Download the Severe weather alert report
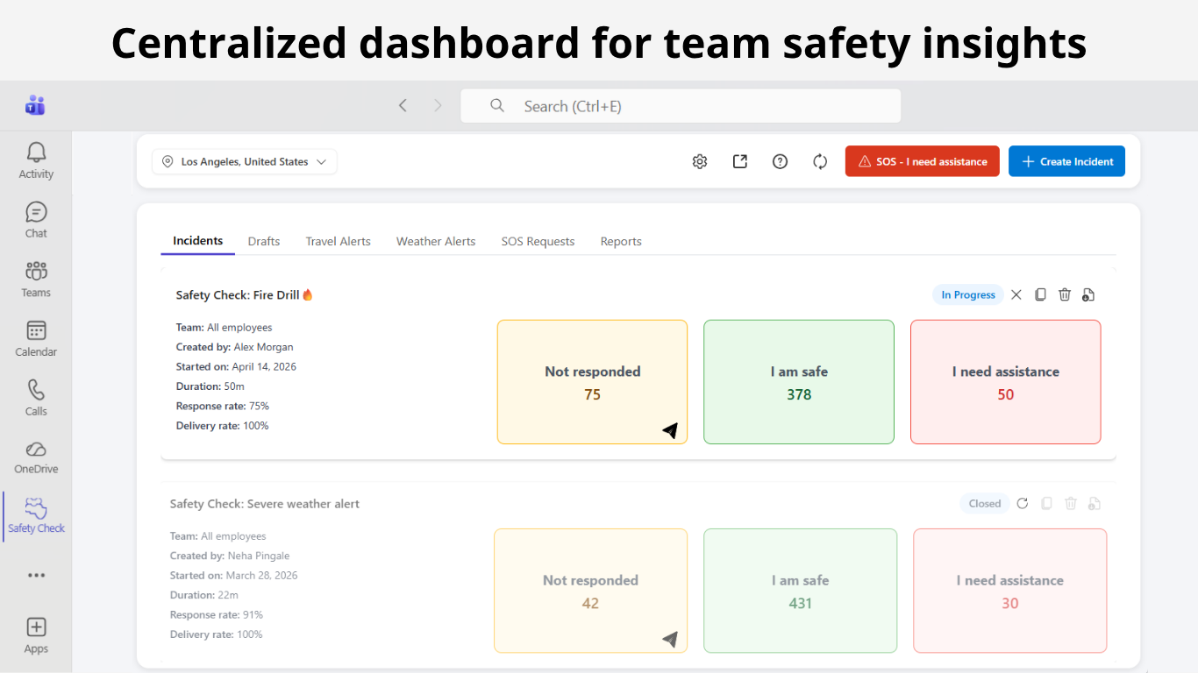This screenshot has height=673, width=1198. click(1095, 503)
